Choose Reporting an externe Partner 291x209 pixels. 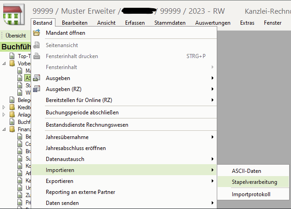coord(124,192)
